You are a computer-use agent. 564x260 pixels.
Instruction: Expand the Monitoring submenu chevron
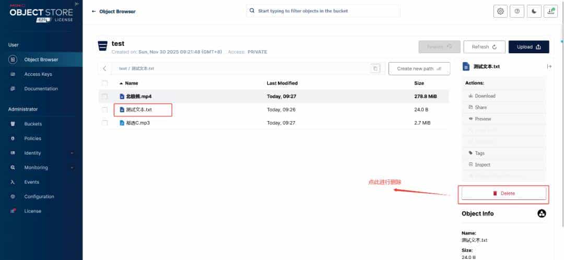72,168
